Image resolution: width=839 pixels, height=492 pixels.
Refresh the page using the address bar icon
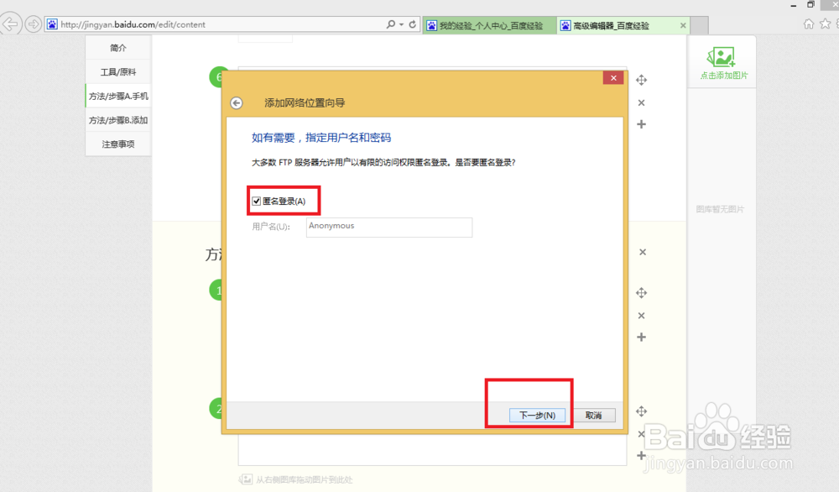pos(410,24)
